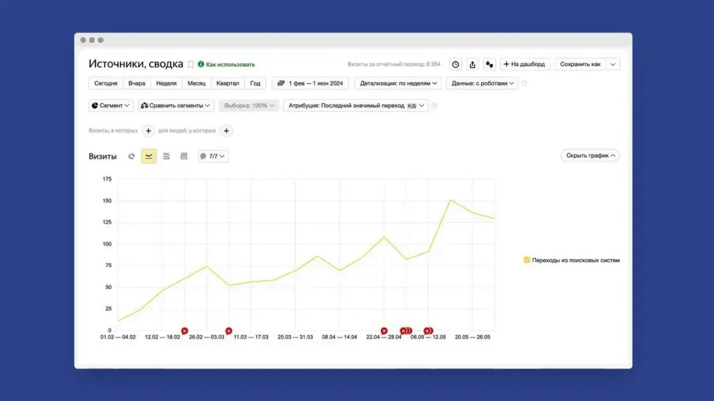The width and height of the screenshot is (714, 401).
Task: Open the 7/7 chart annotations dropdown
Action: (x=213, y=157)
